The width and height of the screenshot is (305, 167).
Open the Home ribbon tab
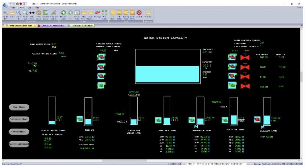coord(13,8)
